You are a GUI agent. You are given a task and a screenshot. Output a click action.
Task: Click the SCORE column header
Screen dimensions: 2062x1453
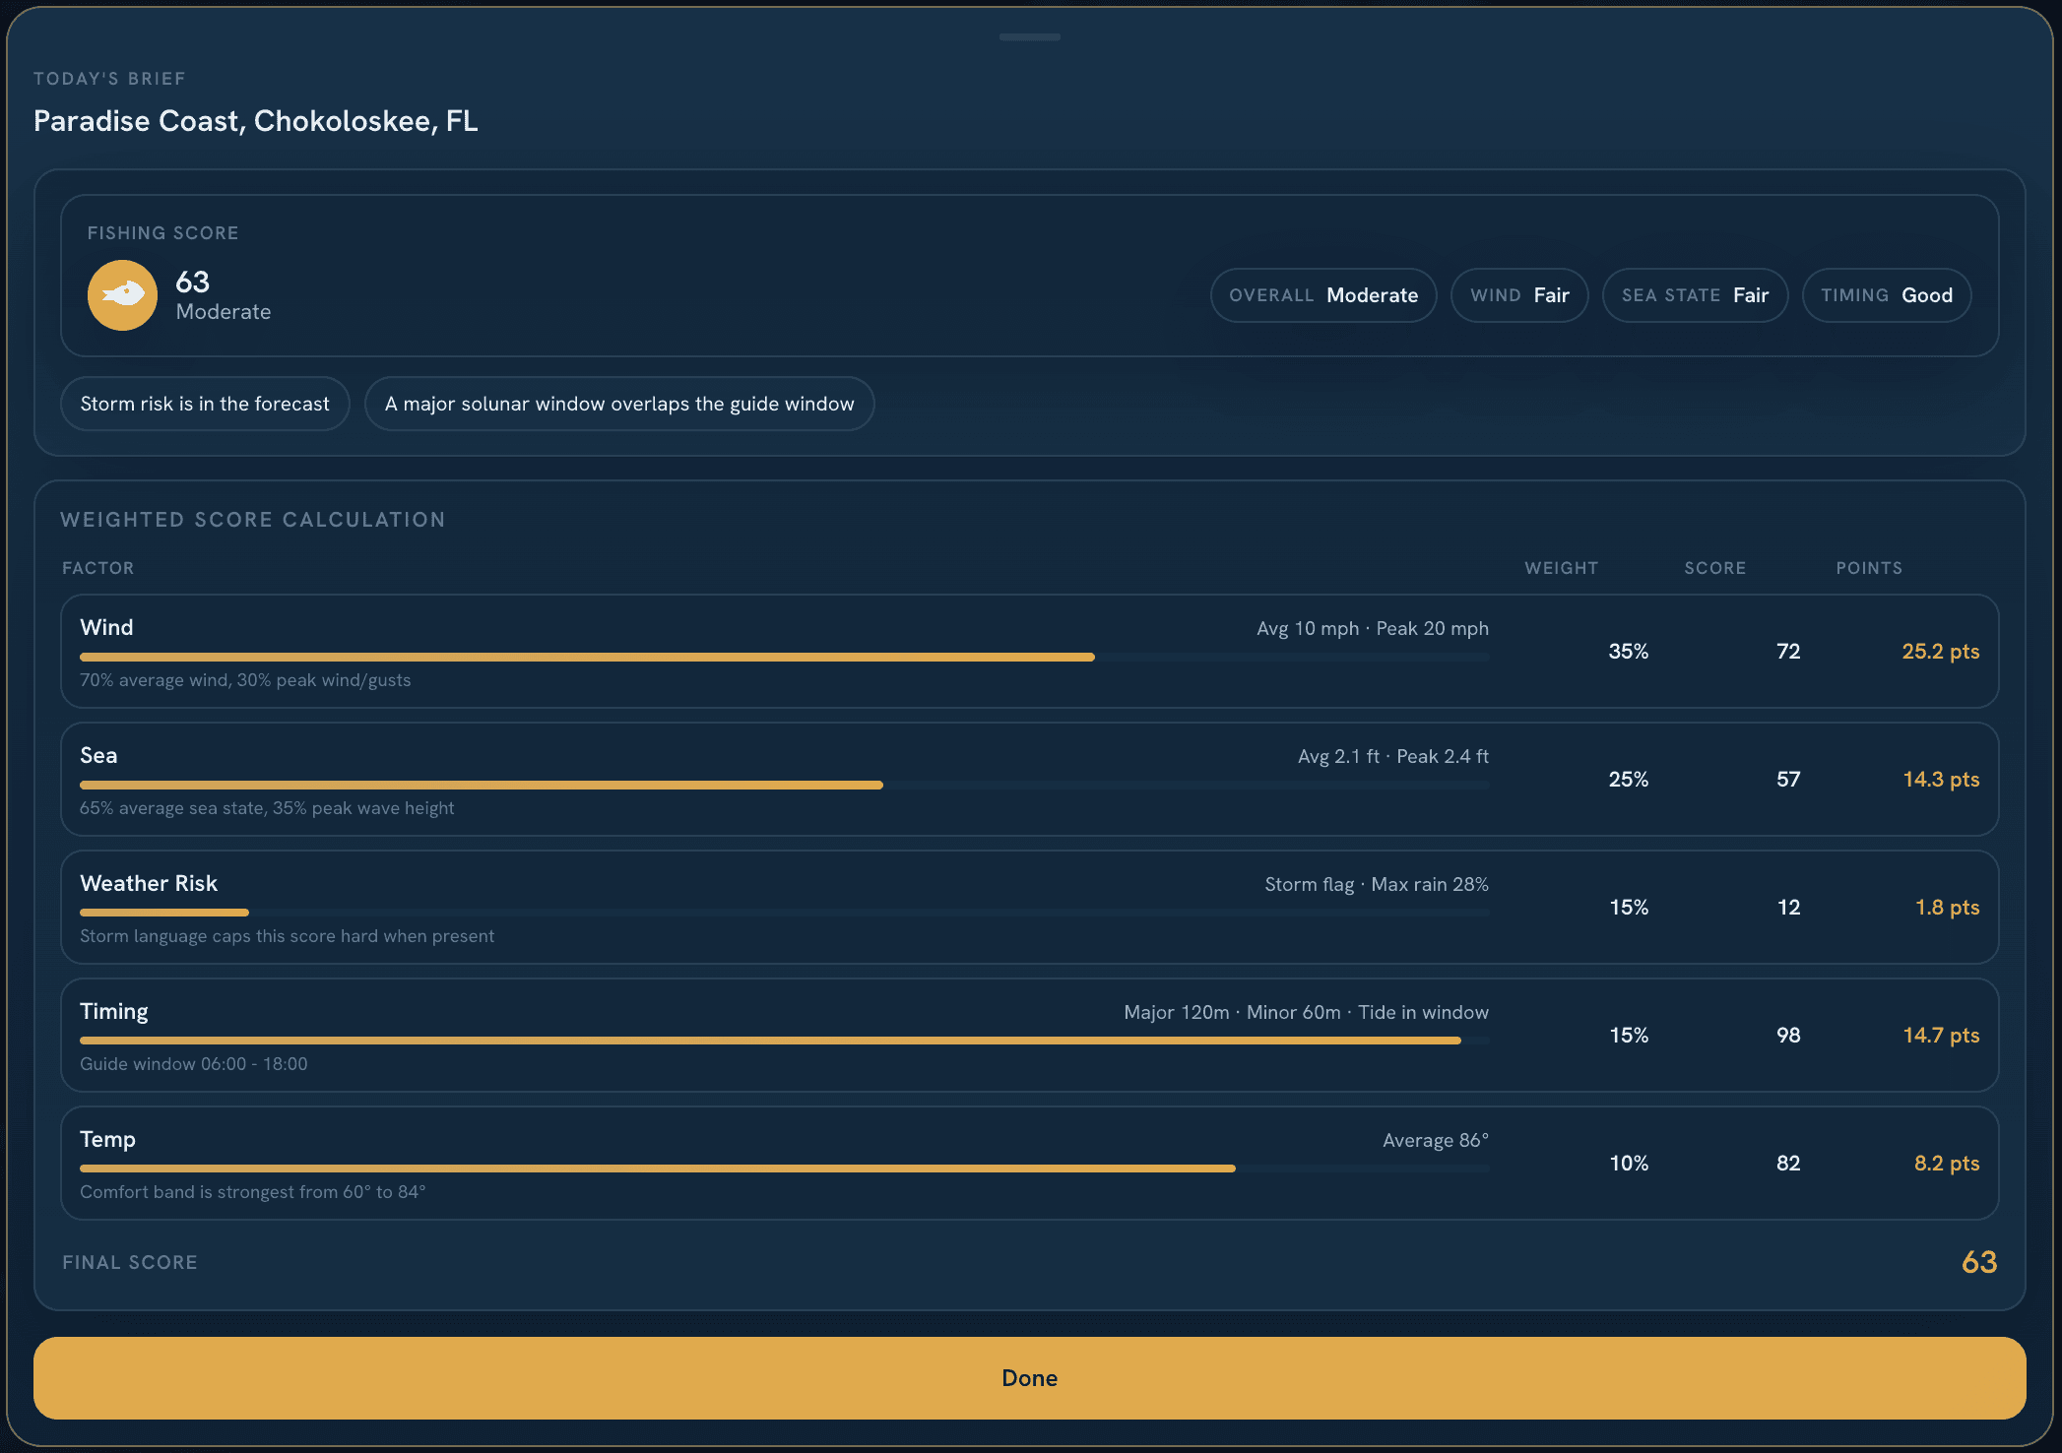(1714, 568)
